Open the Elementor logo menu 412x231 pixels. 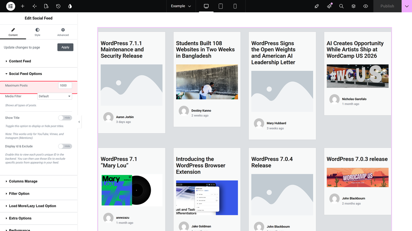tap(11, 6)
